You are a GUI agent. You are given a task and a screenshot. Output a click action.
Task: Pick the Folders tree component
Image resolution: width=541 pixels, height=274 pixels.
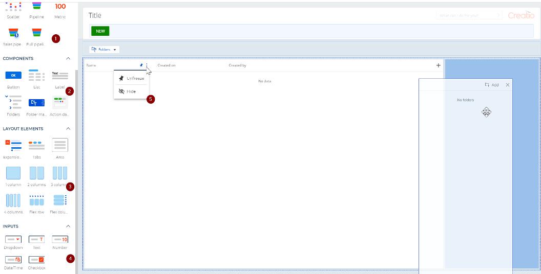pyautogui.click(x=13, y=106)
